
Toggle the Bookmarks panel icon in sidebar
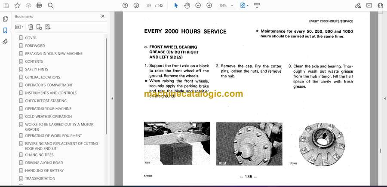[x=5, y=31]
